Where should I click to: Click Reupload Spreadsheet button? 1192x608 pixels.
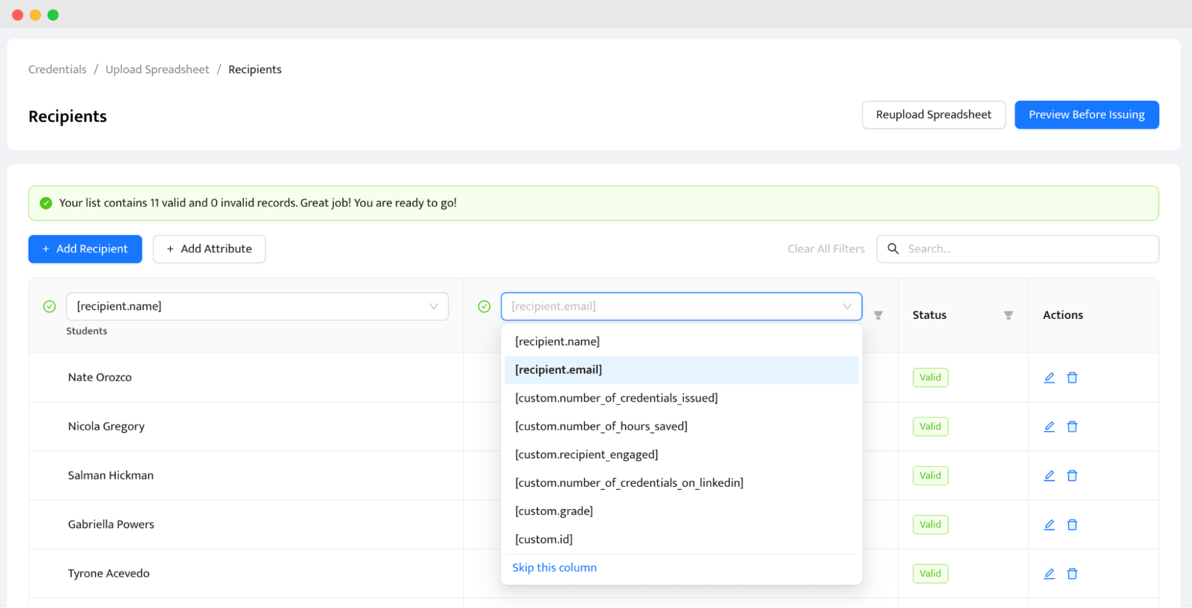[933, 114]
